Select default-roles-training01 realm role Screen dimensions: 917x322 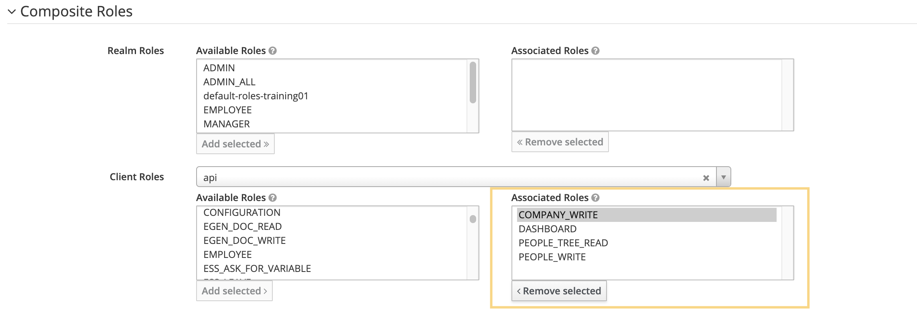(x=256, y=96)
